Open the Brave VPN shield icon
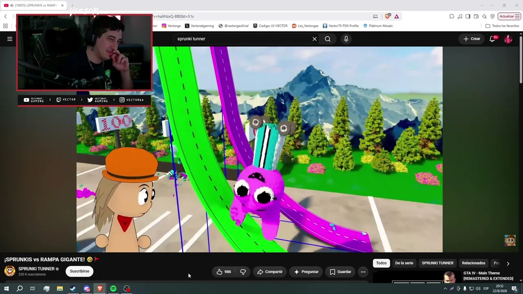The image size is (523, 294). 492,16
